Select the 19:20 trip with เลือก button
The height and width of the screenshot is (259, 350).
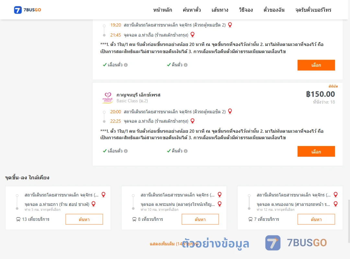[316, 65]
